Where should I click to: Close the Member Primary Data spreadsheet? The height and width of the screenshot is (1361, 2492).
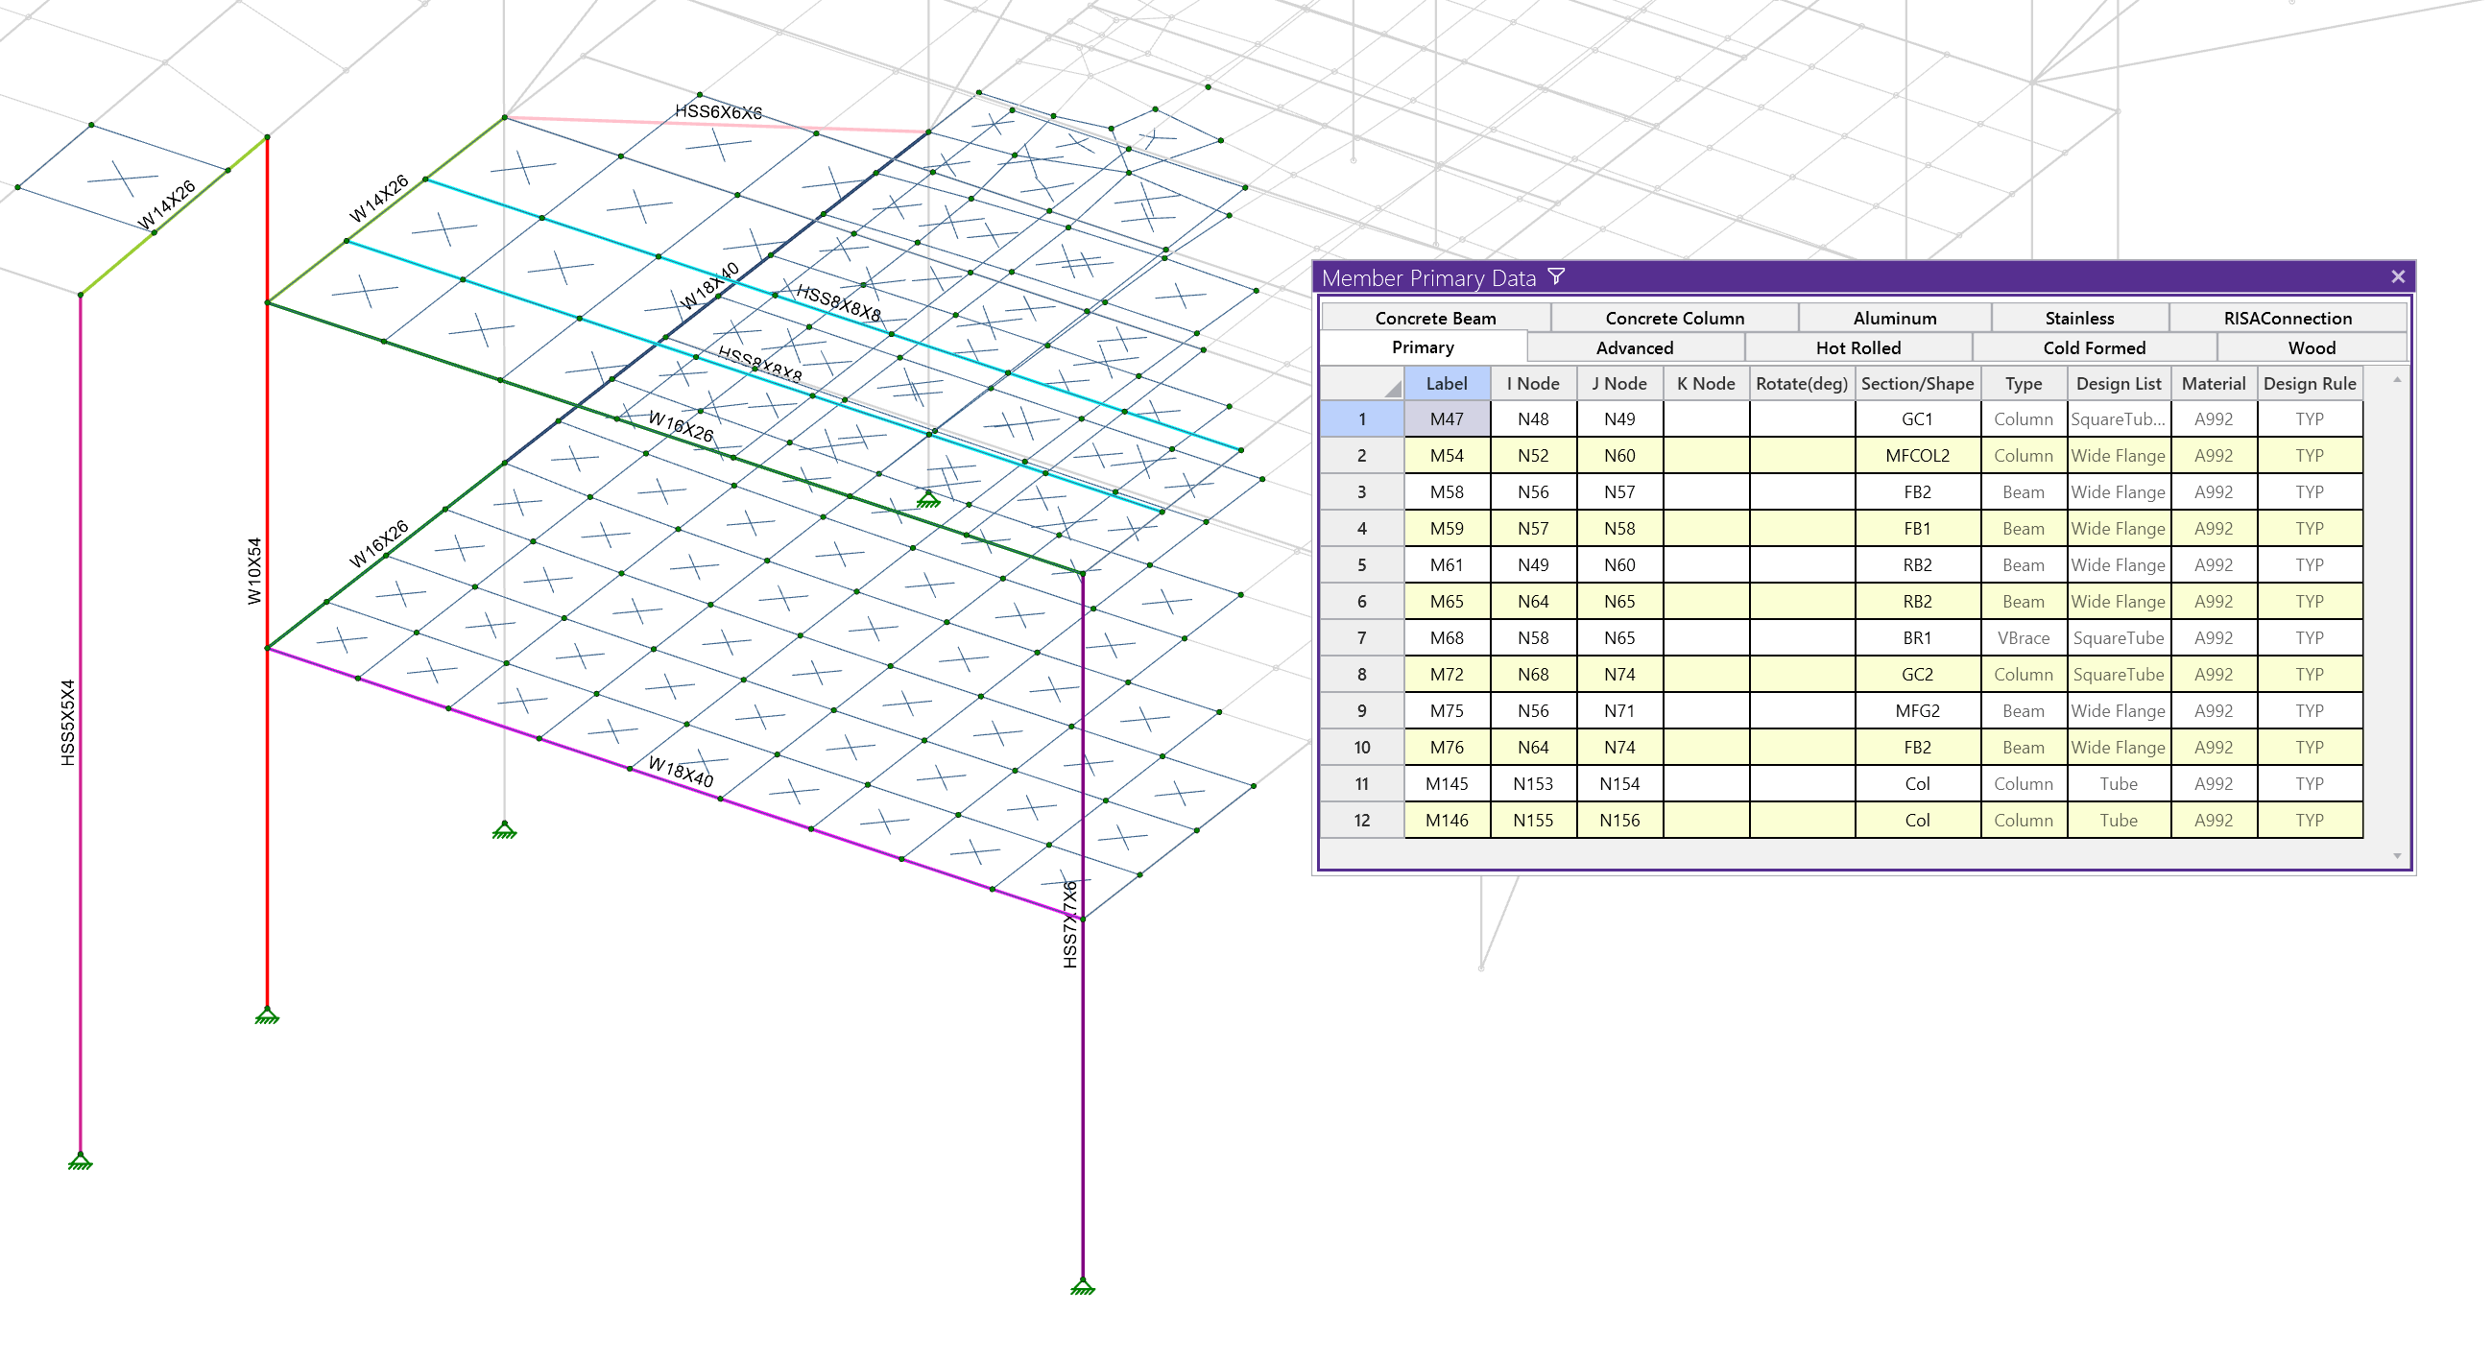[x=2398, y=277]
